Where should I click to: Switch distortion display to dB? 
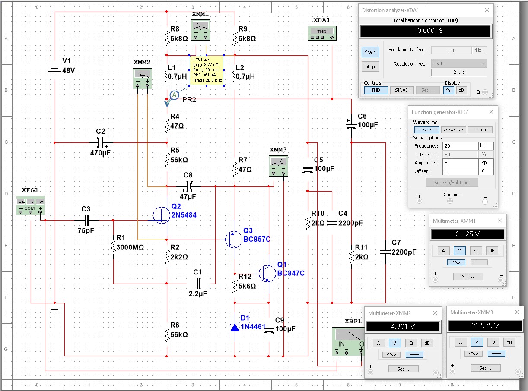tap(462, 90)
